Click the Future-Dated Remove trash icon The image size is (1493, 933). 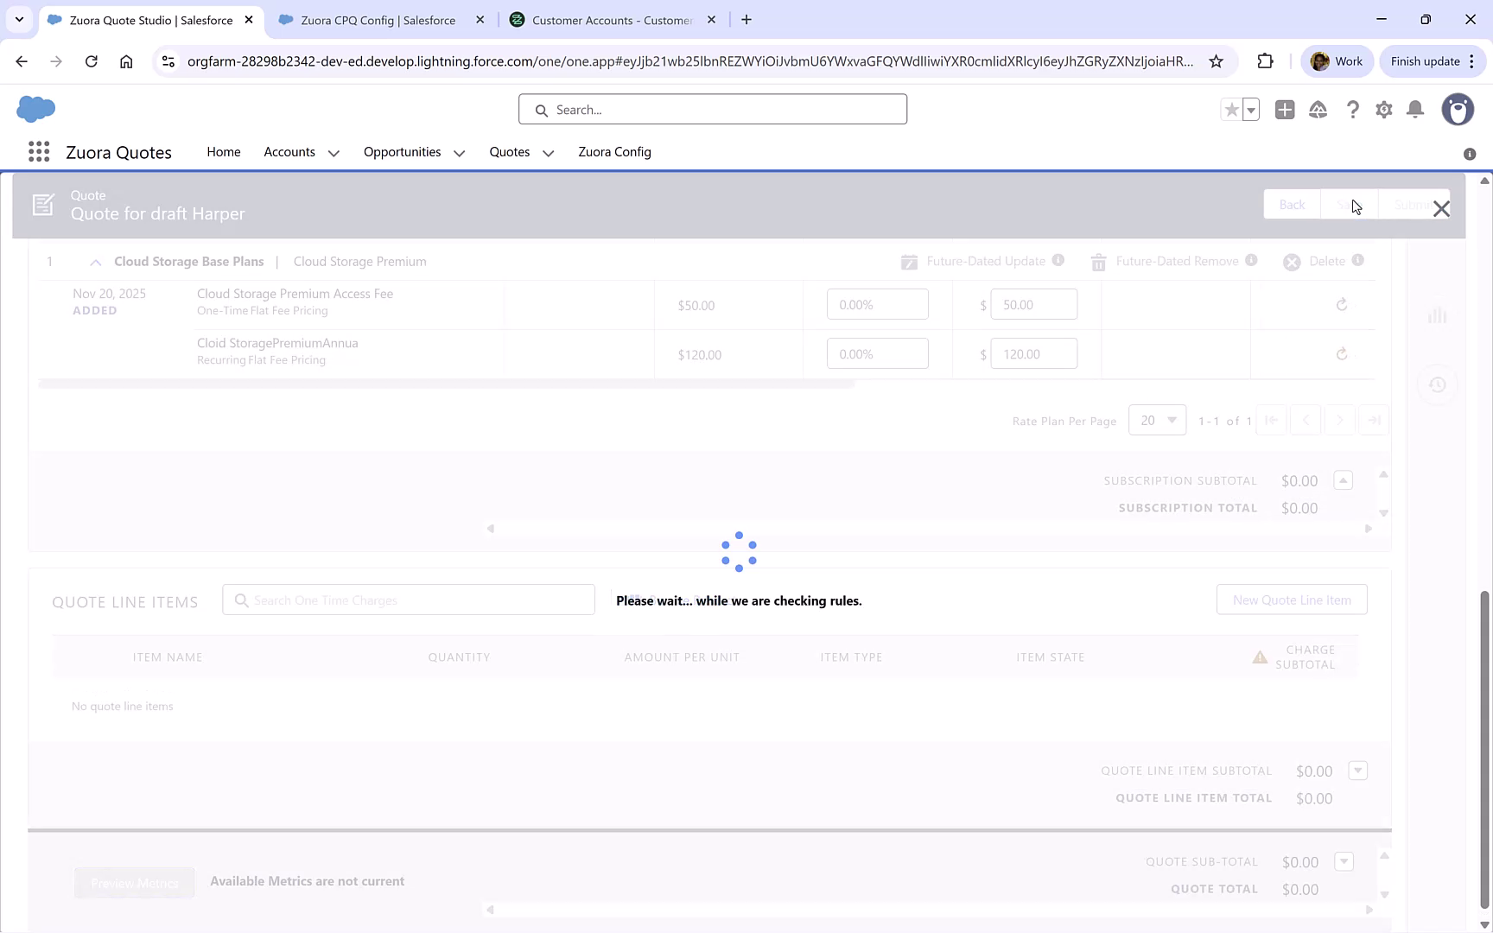click(1098, 262)
